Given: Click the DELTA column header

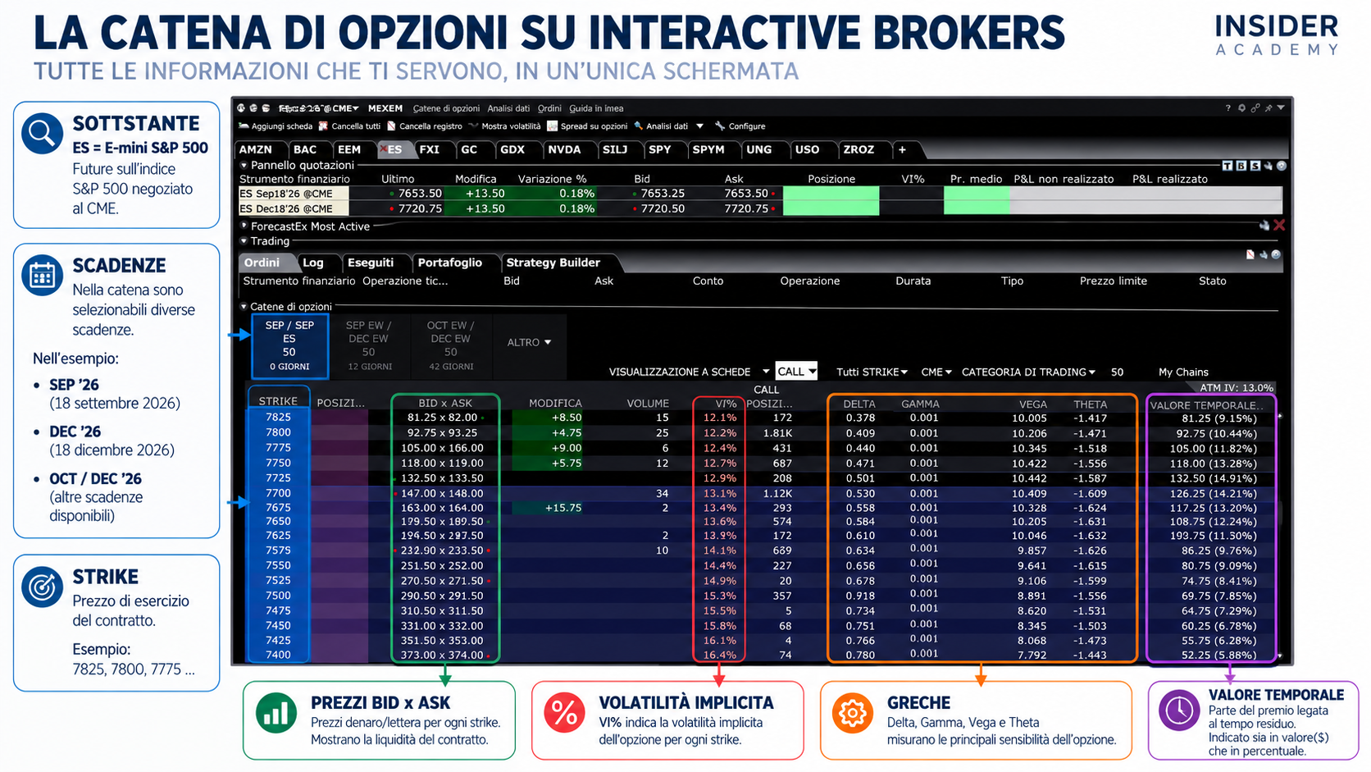Looking at the screenshot, I should [859, 404].
